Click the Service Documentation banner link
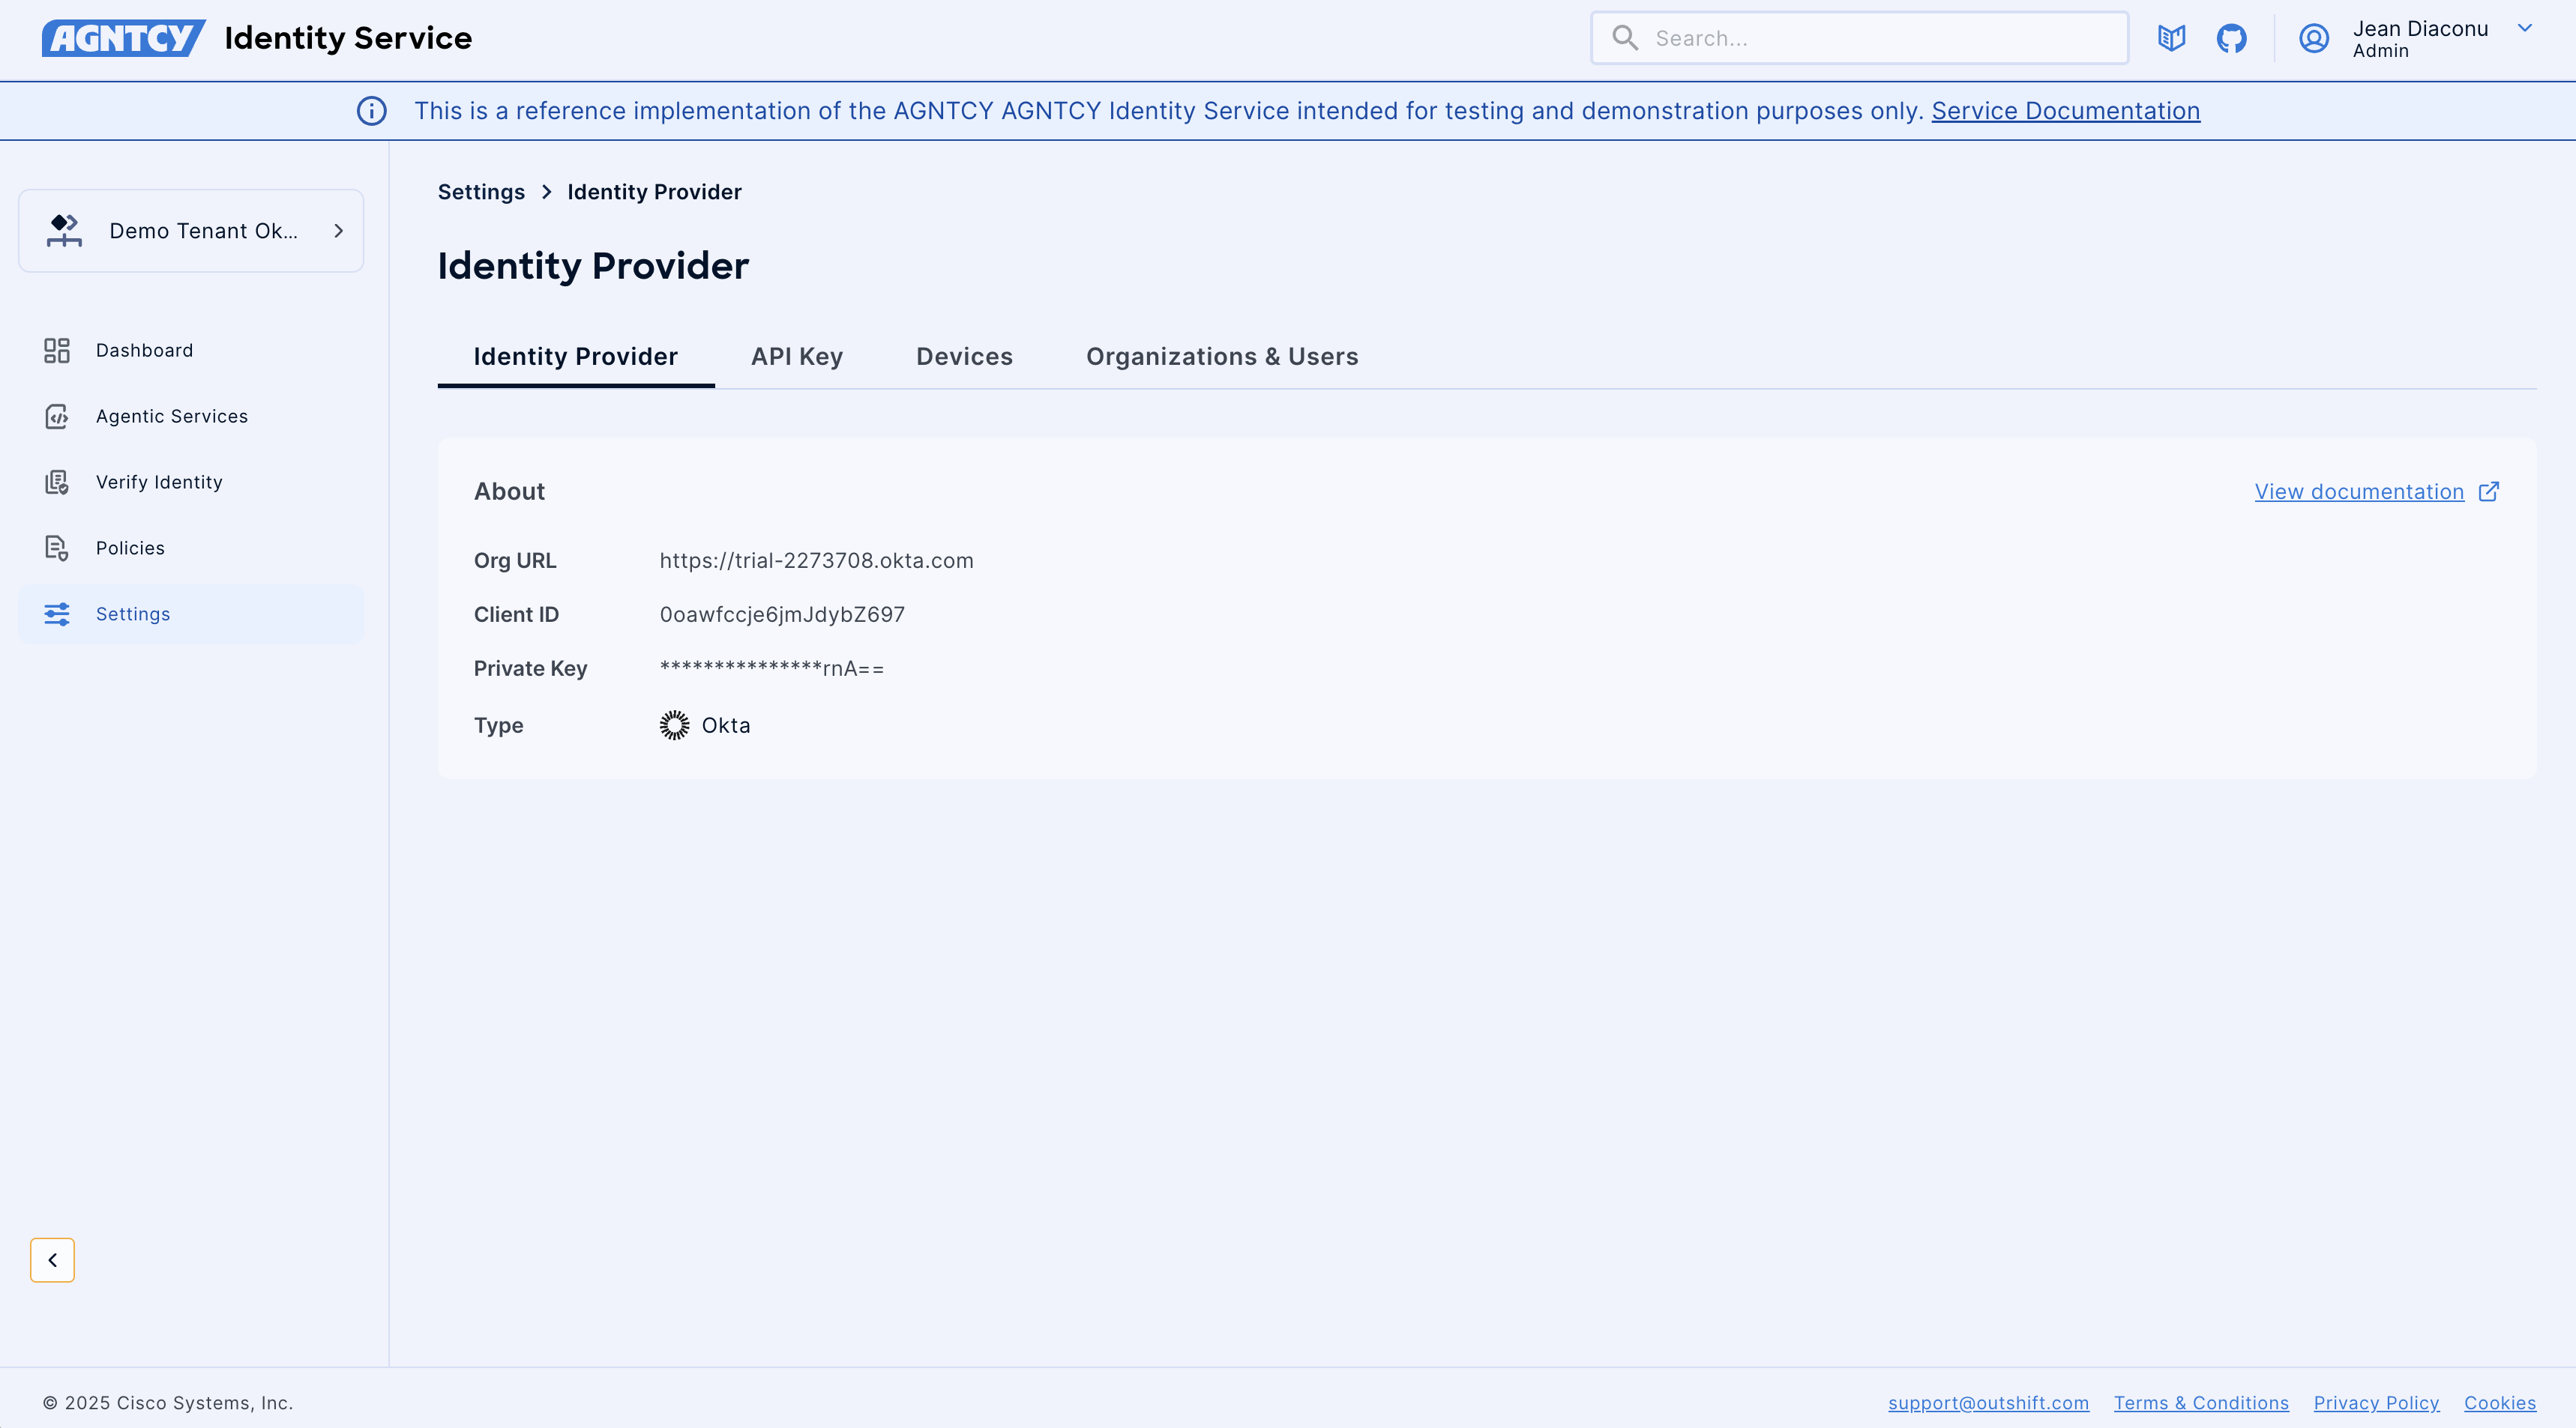This screenshot has height=1428, width=2576. (x=2064, y=111)
